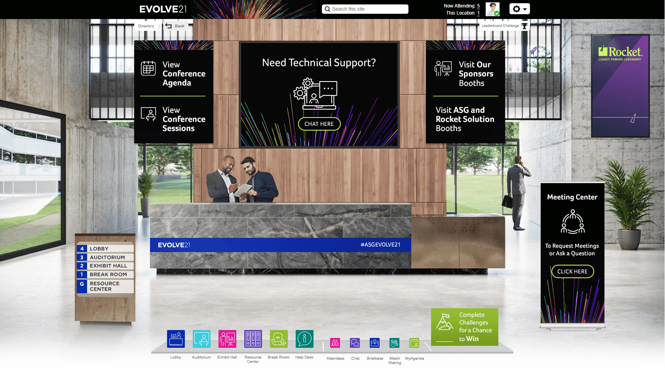The image size is (665, 368).
Task: Click the sponsors booth presentation icon
Action: pyautogui.click(x=443, y=68)
